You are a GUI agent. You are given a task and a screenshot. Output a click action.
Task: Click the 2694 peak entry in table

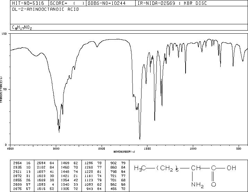45,163
